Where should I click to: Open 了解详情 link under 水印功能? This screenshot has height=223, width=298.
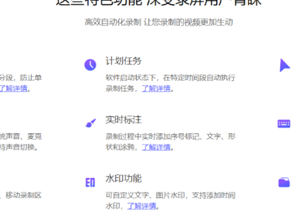(142, 206)
